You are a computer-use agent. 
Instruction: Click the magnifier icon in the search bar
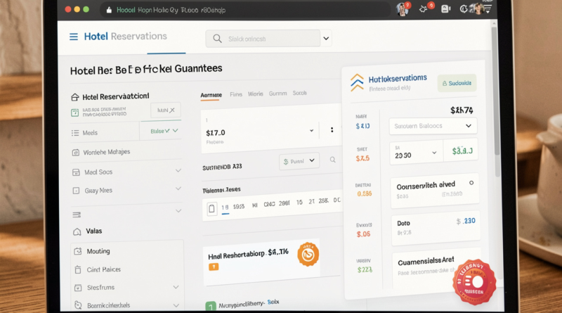click(217, 39)
